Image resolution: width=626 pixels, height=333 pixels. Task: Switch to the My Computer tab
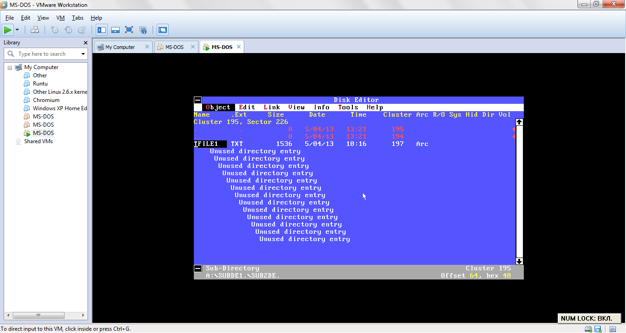120,47
